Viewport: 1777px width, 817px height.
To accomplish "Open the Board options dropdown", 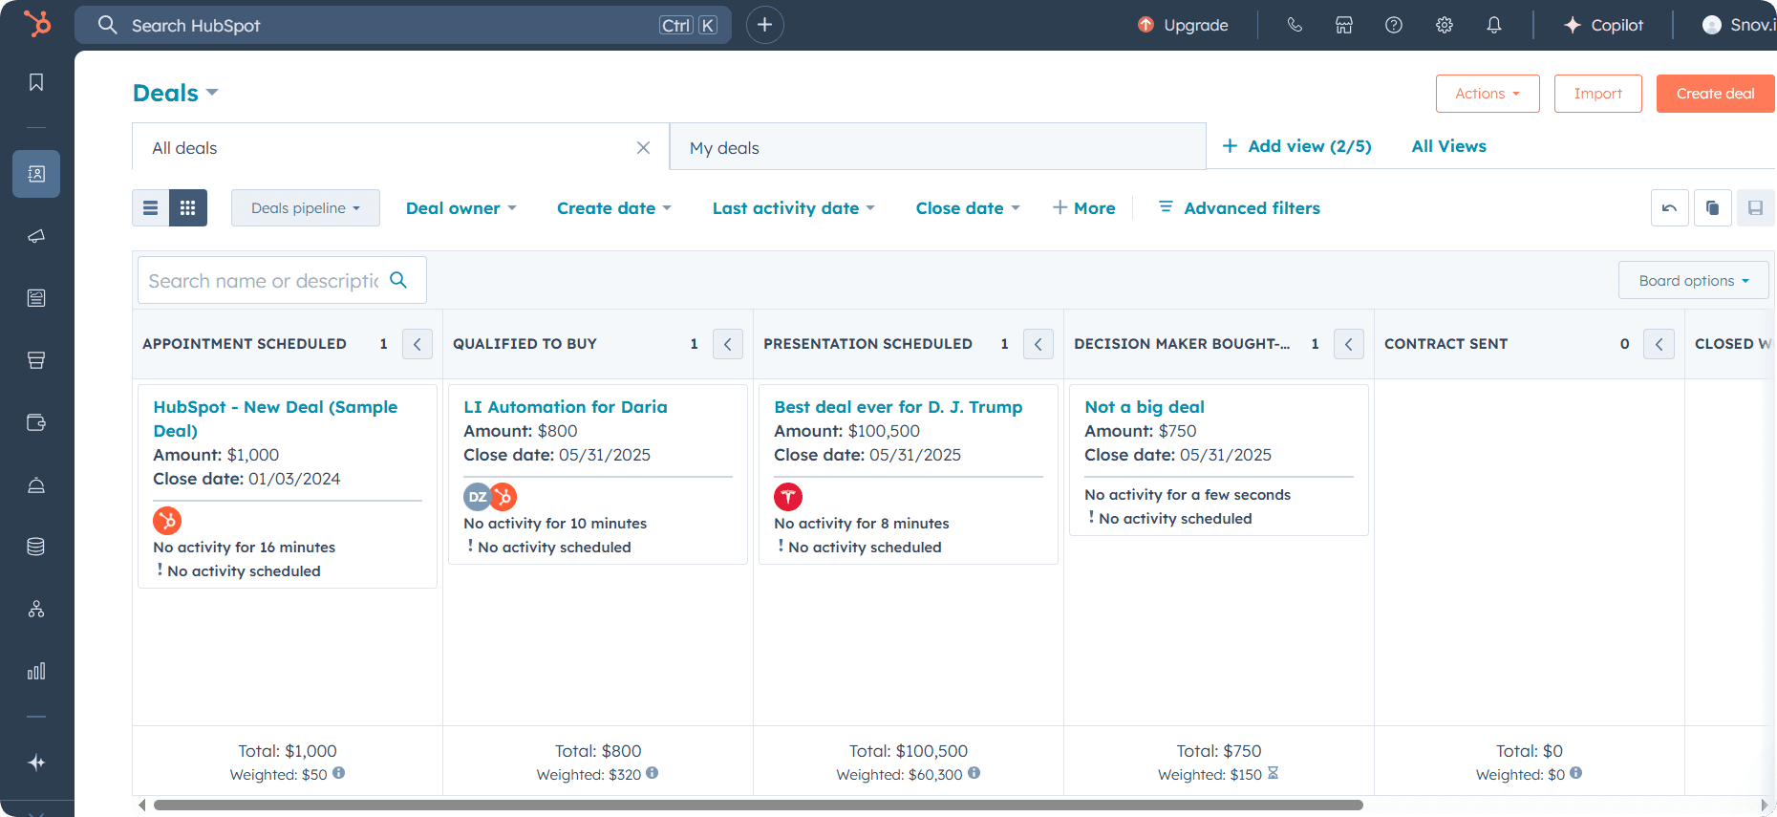I will pyautogui.click(x=1693, y=281).
